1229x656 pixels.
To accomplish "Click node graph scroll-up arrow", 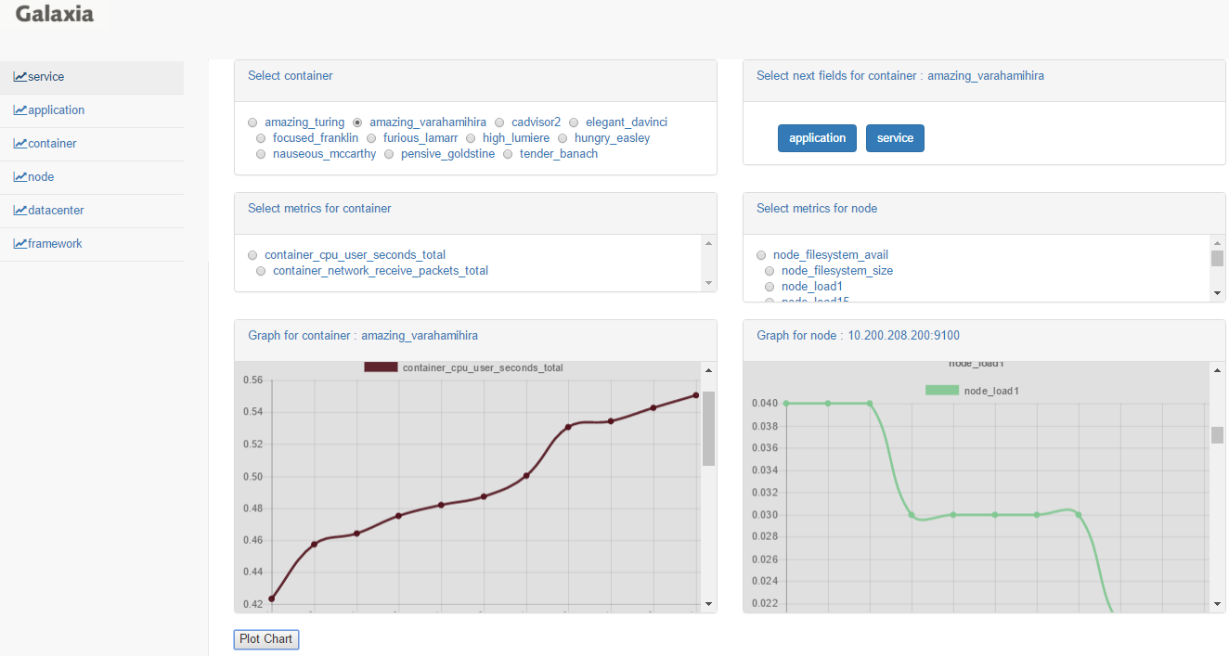I will click(x=1218, y=370).
